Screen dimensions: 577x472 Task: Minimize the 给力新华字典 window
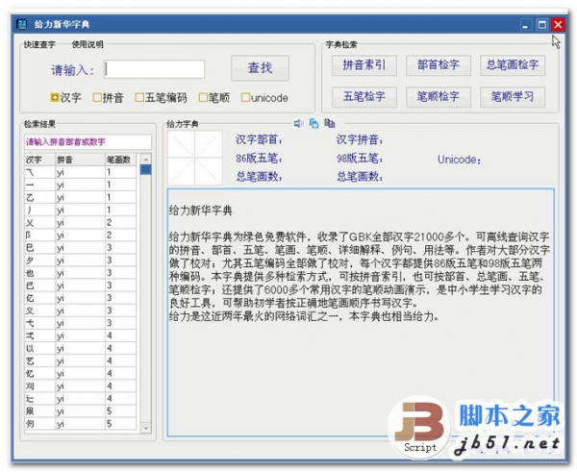pos(525,25)
